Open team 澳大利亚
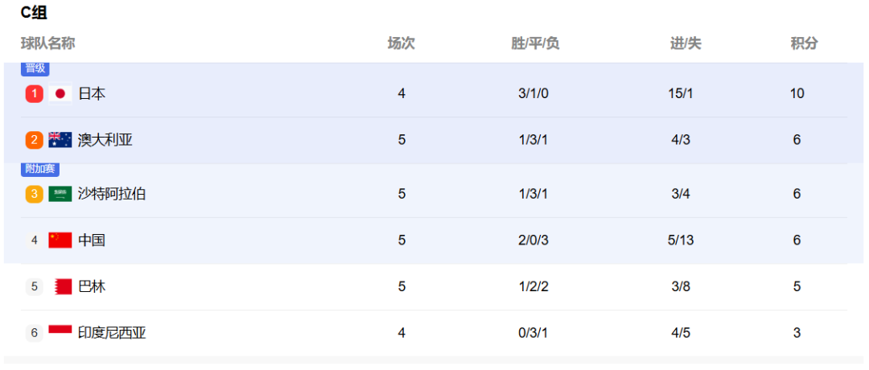Screen dimensions: 869x370 coord(105,140)
